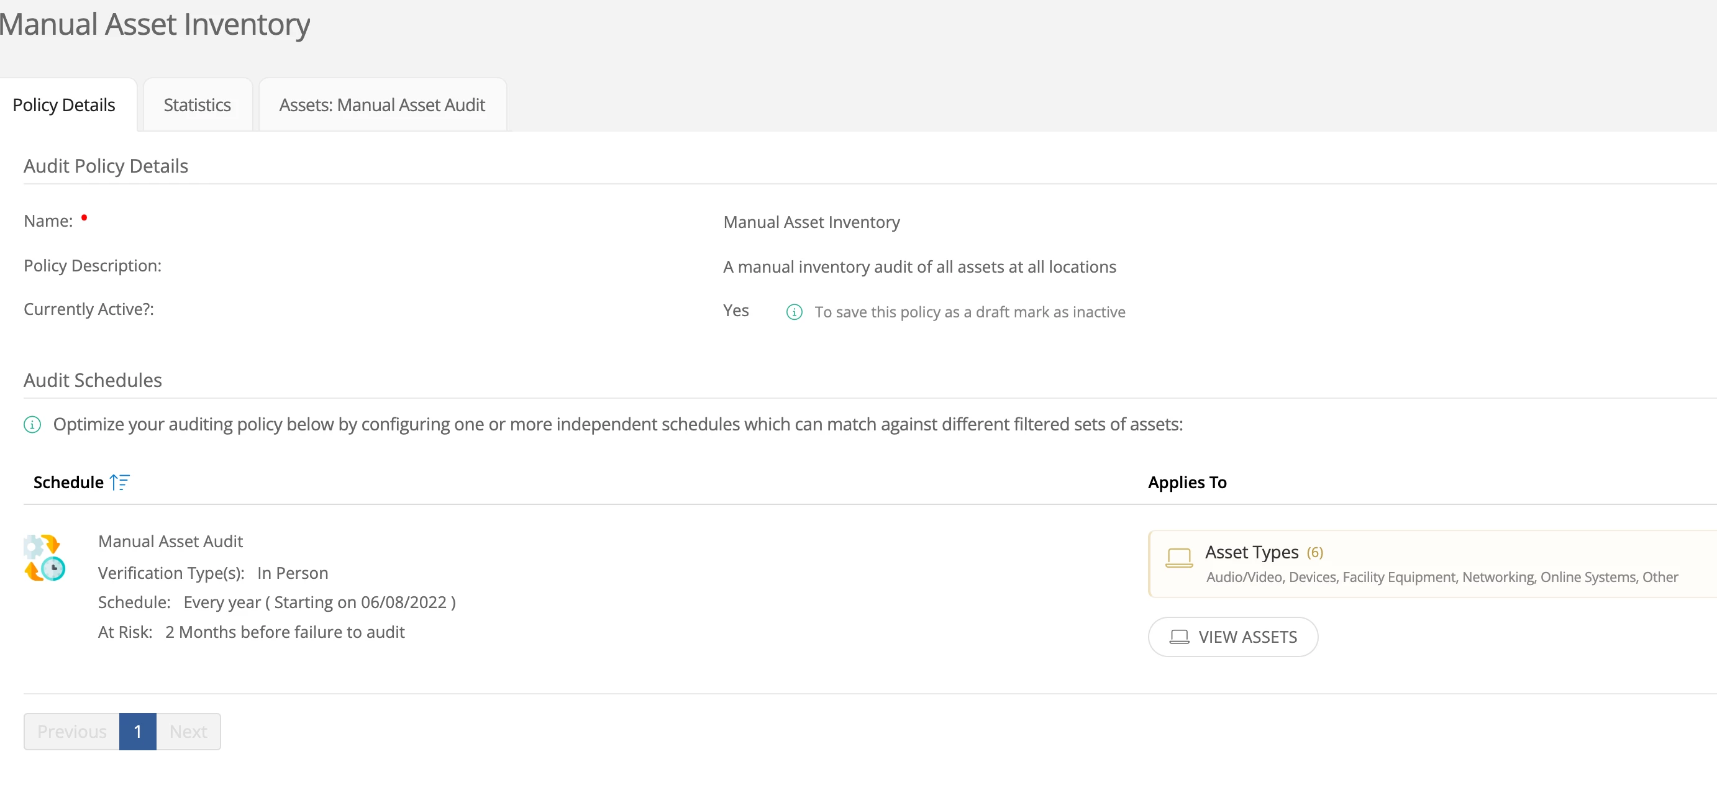The image size is (1717, 795).
Task: Go to the Previous page
Action: 71,731
